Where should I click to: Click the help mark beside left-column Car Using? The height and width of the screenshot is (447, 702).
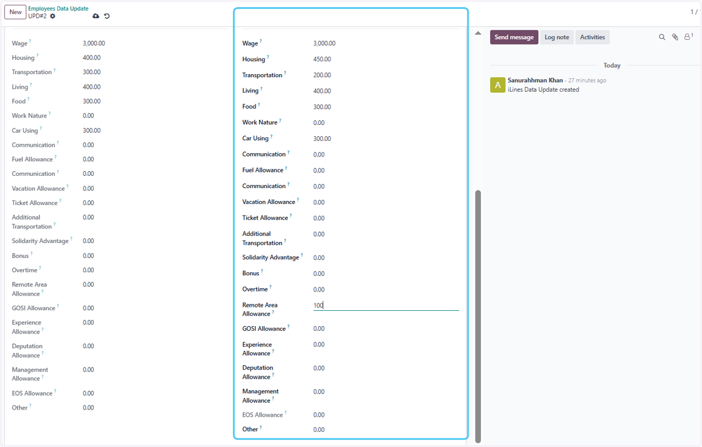(x=41, y=129)
